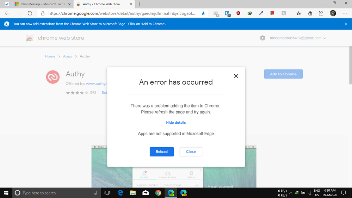352x198 pixels.
Task: Open Edge Settings and more menu
Action: point(345,13)
